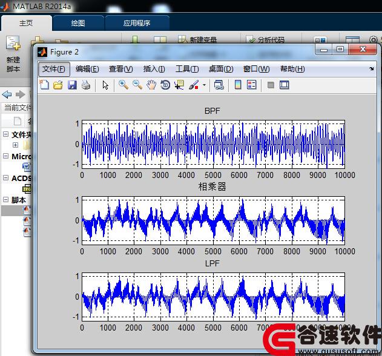This screenshot has height=356, width=382.
Task: Click the LPF subplot title
Action: (212, 263)
